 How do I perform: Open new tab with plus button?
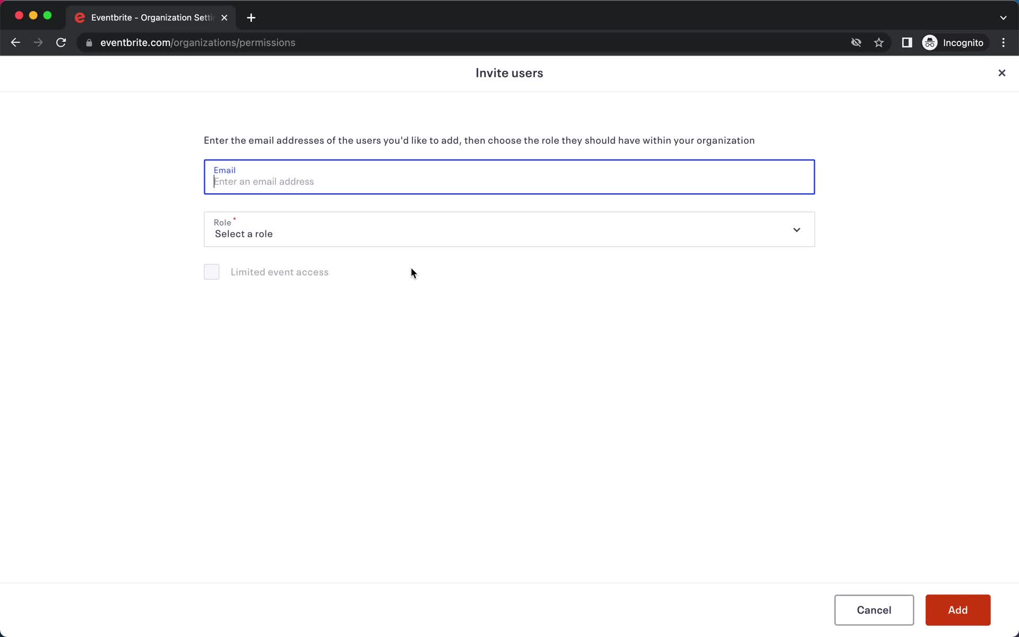pos(250,17)
